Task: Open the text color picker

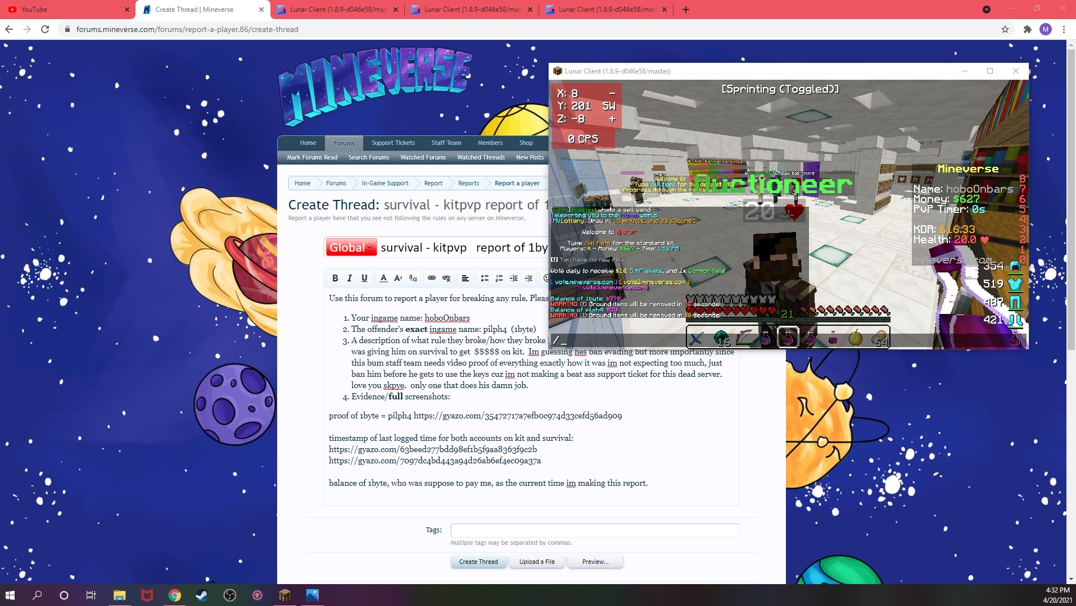Action: click(x=383, y=278)
